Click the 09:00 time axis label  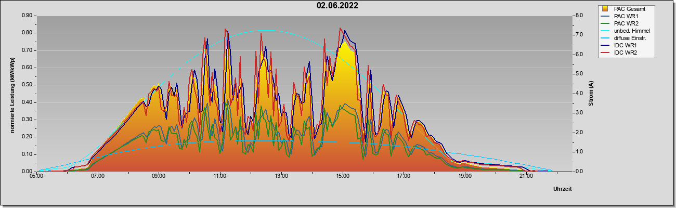pyautogui.click(x=159, y=177)
